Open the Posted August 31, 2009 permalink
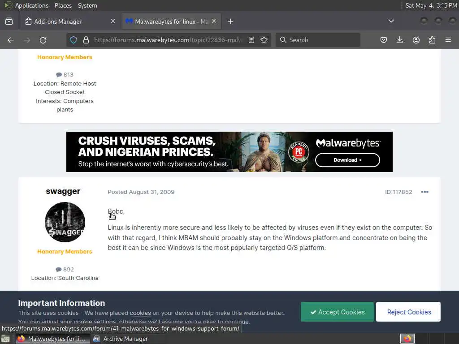This screenshot has height=344, width=459. [x=141, y=192]
